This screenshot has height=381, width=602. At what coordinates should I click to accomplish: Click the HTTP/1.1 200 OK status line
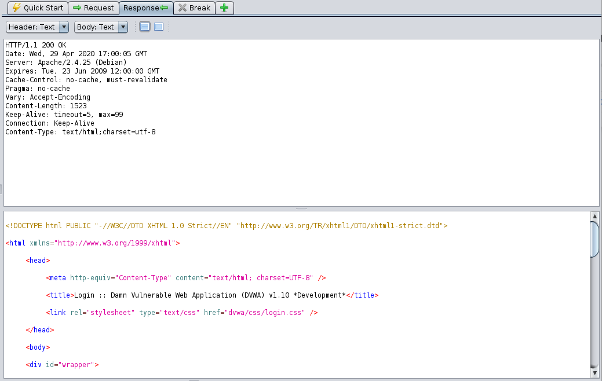point(36,45)
